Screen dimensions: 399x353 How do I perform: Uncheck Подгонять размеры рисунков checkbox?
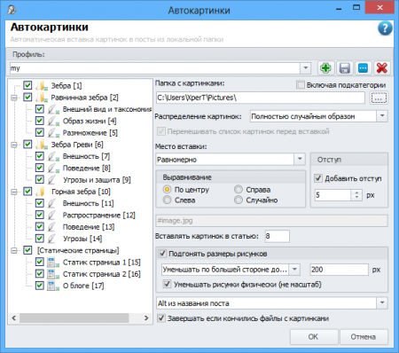pos(162,254)
